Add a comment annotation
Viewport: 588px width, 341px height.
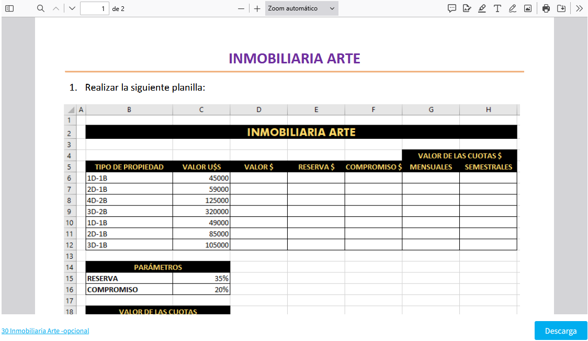(x=452, y=8)
